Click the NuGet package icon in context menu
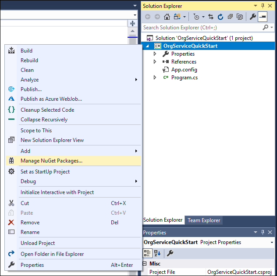 pos(11,160)
